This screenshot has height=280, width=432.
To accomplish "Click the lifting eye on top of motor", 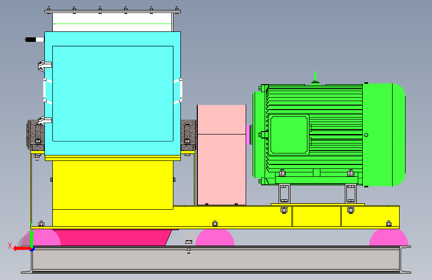I will pyautogui.click(x=315, y=77).
